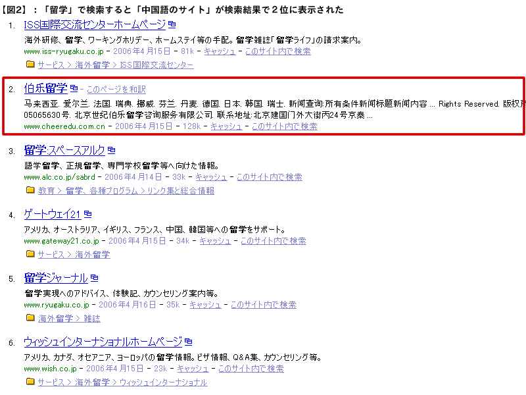Open the 伯乐留学 search result
Image resolution: width=526 pixels, height=395 pixels.
pyautogui.click(x=45, y=88)
